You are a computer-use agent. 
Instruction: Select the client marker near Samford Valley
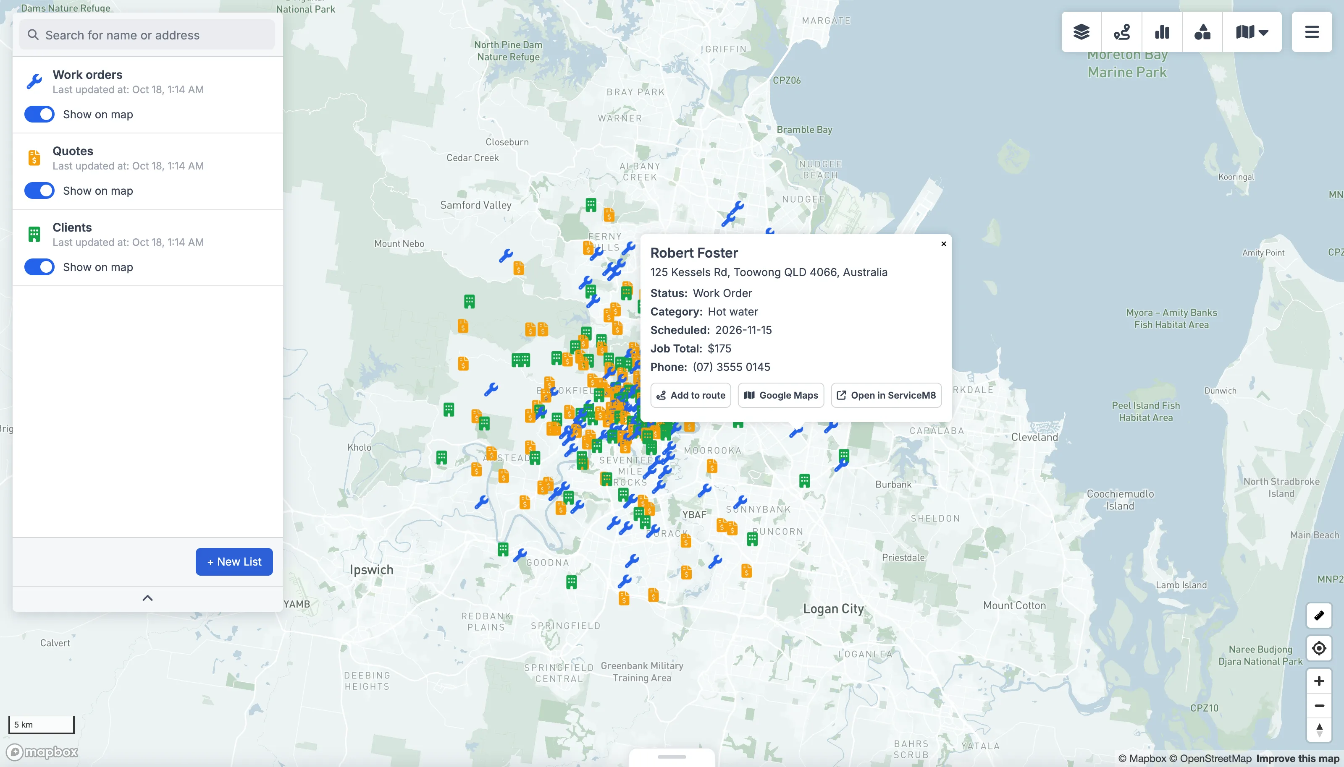591,205
